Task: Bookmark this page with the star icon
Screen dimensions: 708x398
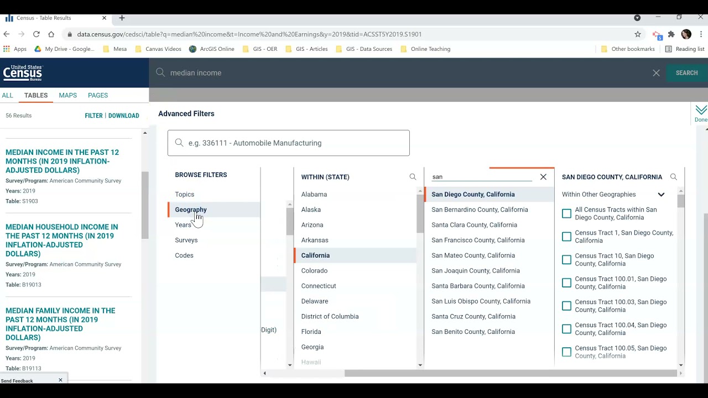Action: point(638,34)
